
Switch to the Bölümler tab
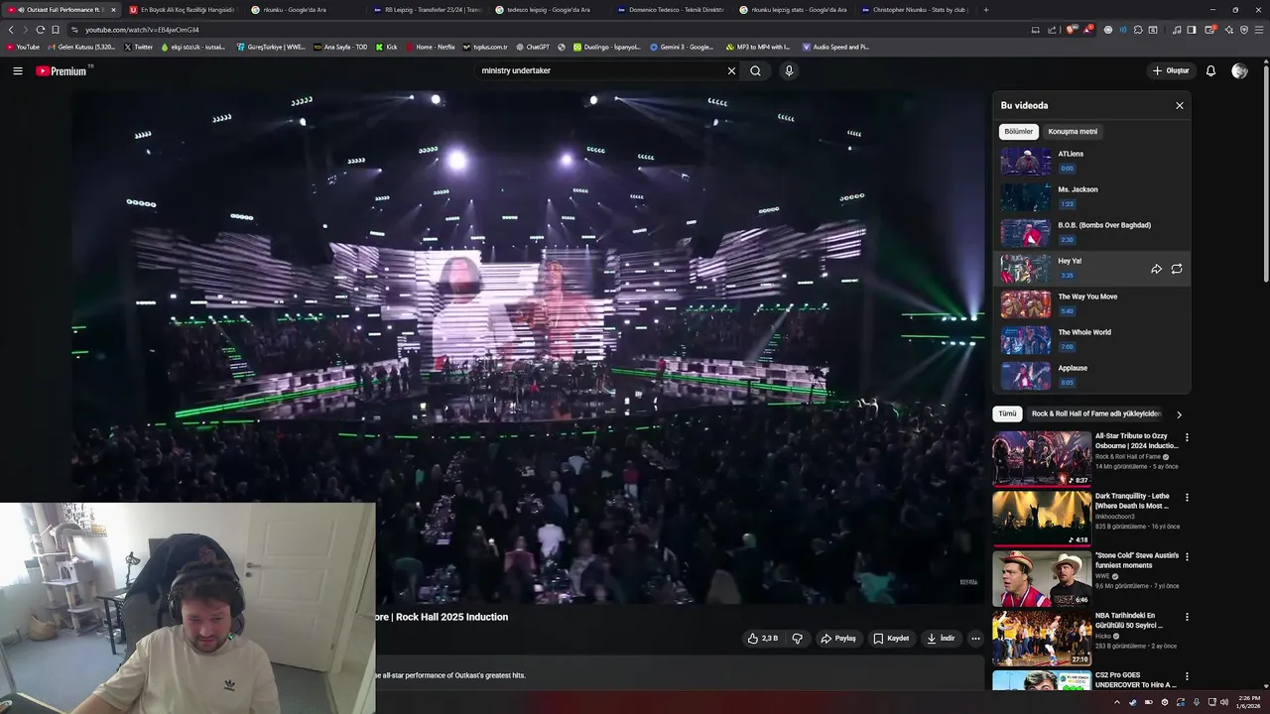[1018, 131]
